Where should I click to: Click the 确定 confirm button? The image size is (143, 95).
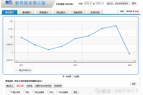pos(75,92)
